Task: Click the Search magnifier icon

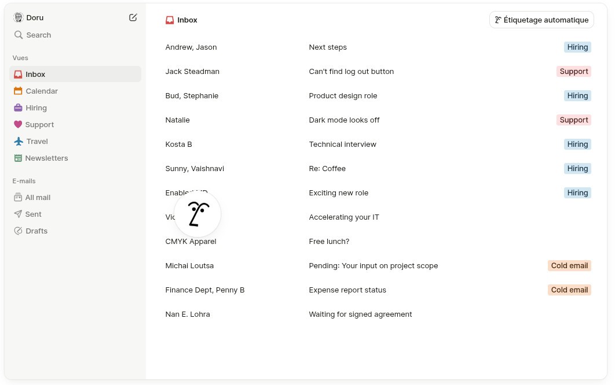Action: [18, 35]
